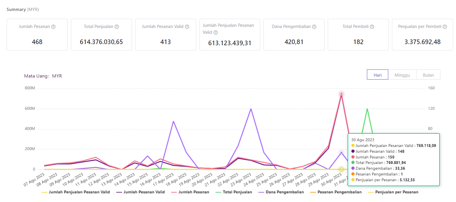456x202 pixels.
Task: Toggle Pesanan Pengembalian series in legend
Action: coord(336,192)
